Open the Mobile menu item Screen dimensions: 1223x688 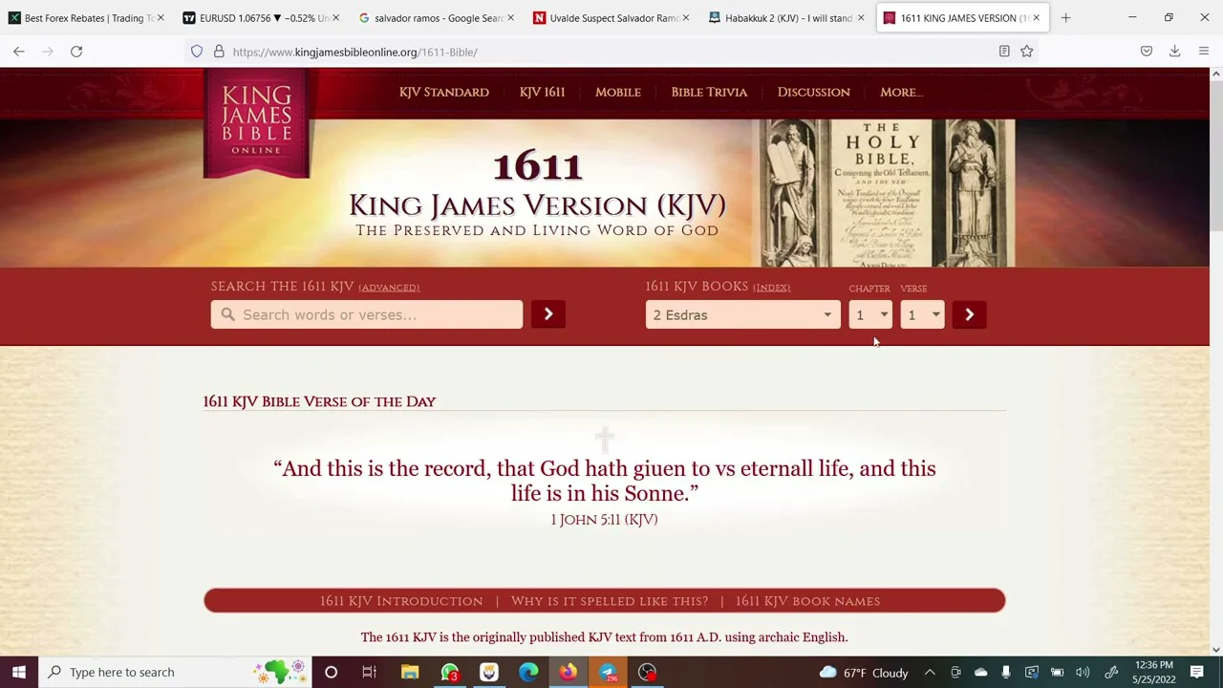pyautogui.click(x=618, y=92)
